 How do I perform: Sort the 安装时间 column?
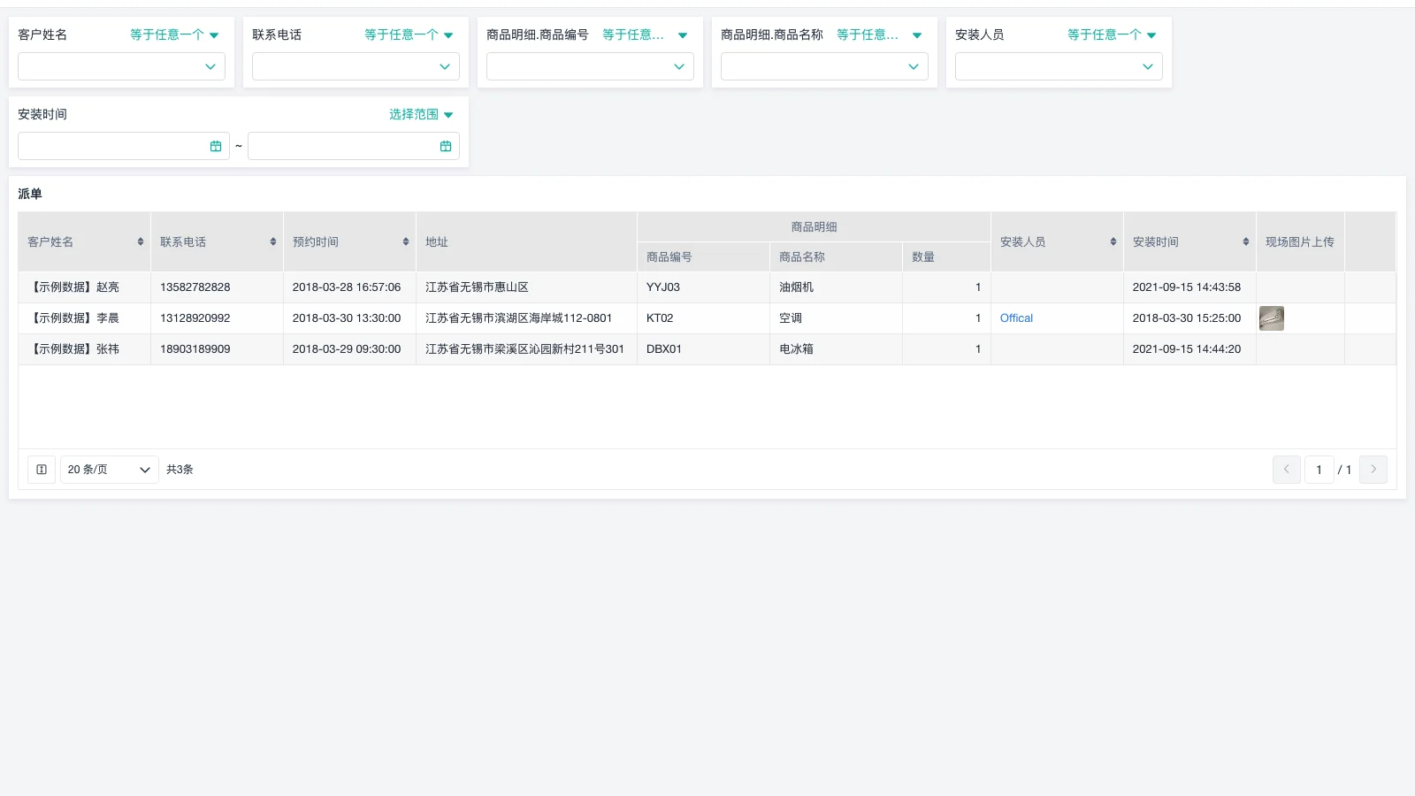[x=1245, y=241]
